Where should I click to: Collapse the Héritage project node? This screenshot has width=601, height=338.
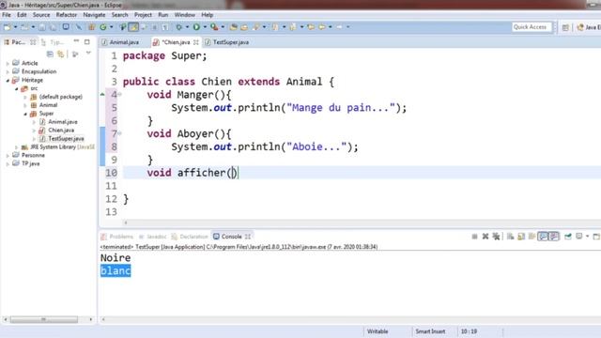pos(8,80)
